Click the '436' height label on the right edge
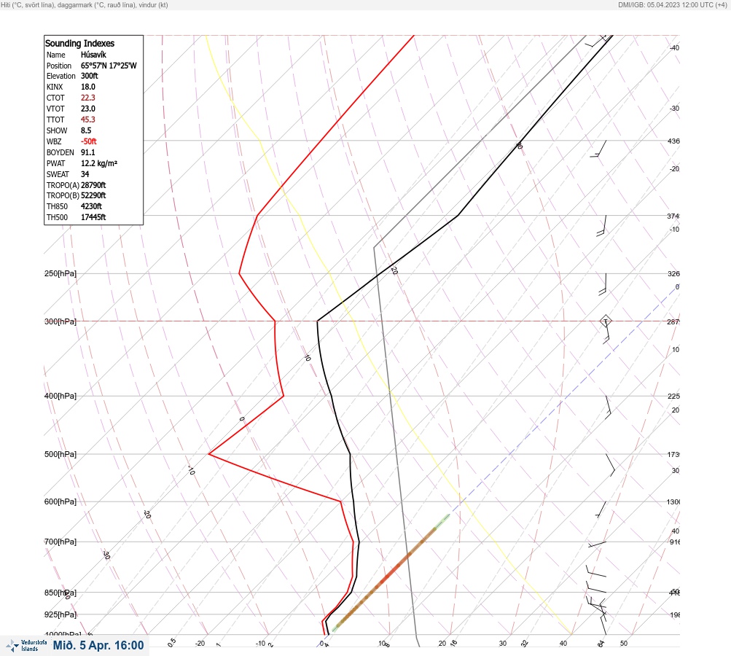This screenshot has width=731, height=656. coord(673,141)
